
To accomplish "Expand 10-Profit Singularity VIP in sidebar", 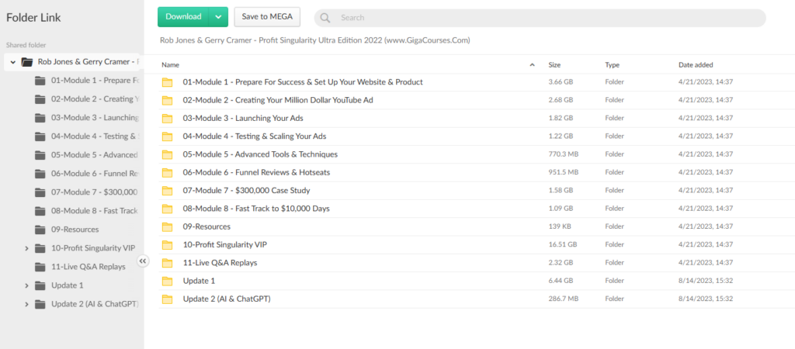I will click(x=26, y=248).
